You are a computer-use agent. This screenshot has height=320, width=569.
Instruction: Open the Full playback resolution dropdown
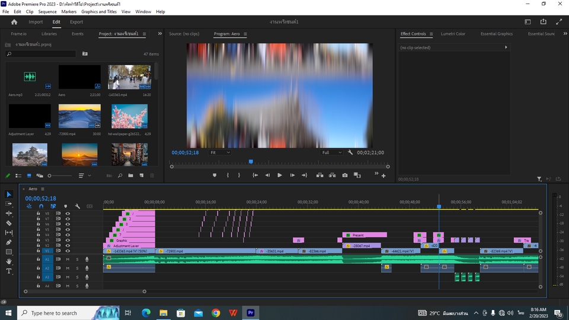(331, 152)
